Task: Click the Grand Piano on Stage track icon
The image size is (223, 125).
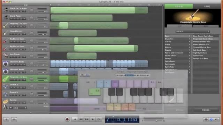Action: (6, 10)
